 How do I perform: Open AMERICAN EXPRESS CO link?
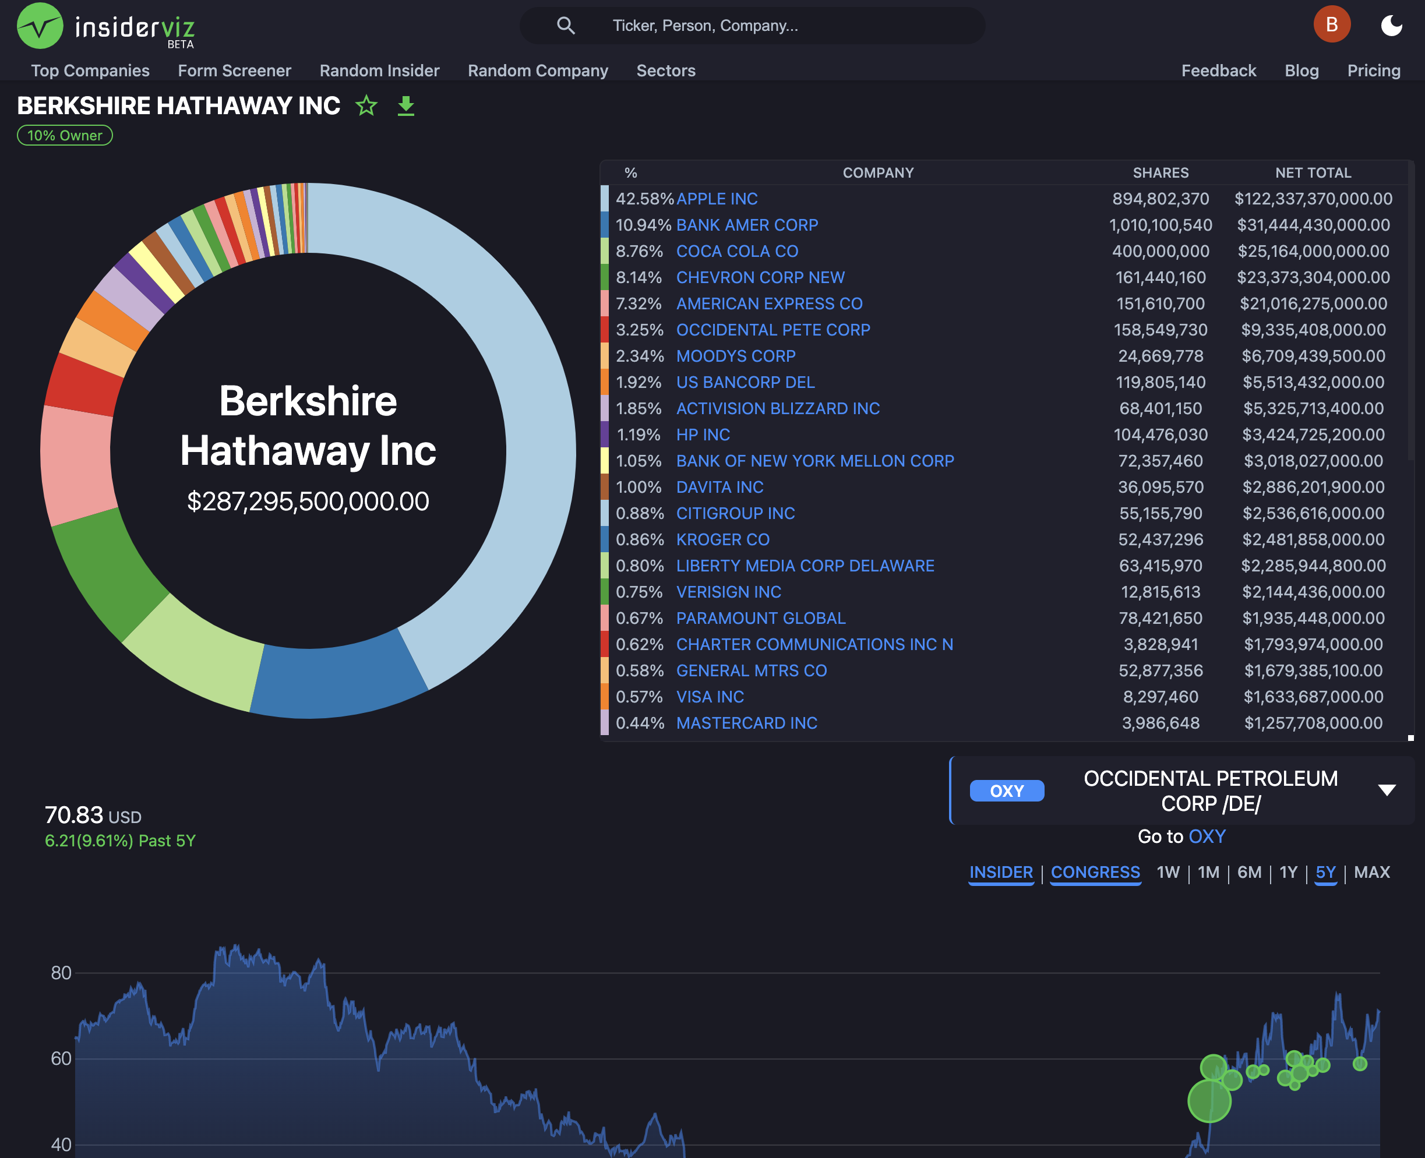[x=769, y=303]
